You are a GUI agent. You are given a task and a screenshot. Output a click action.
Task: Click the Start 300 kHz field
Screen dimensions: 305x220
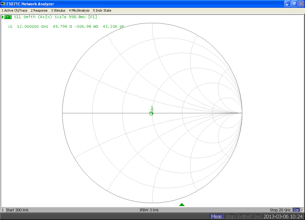tap(17, 210)
